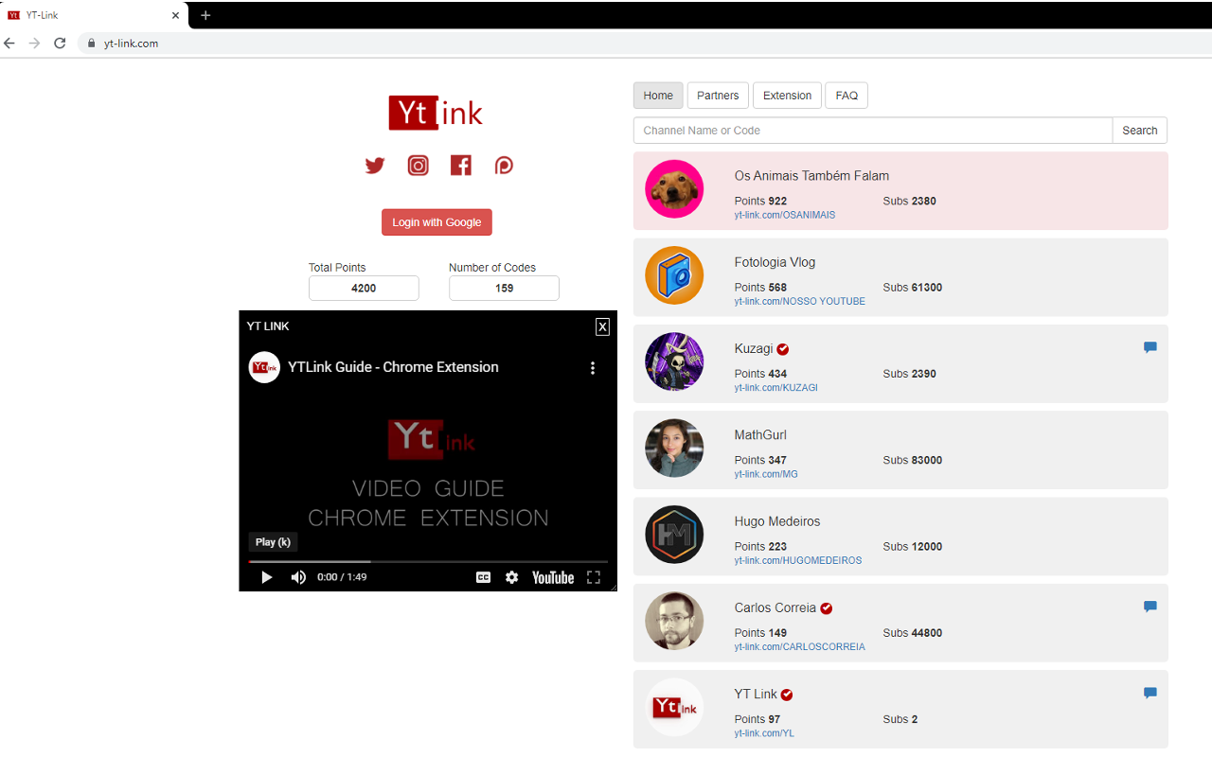1212x757 pixels.
Task: Switch to the Partners tab
Action: pos(718,95)
